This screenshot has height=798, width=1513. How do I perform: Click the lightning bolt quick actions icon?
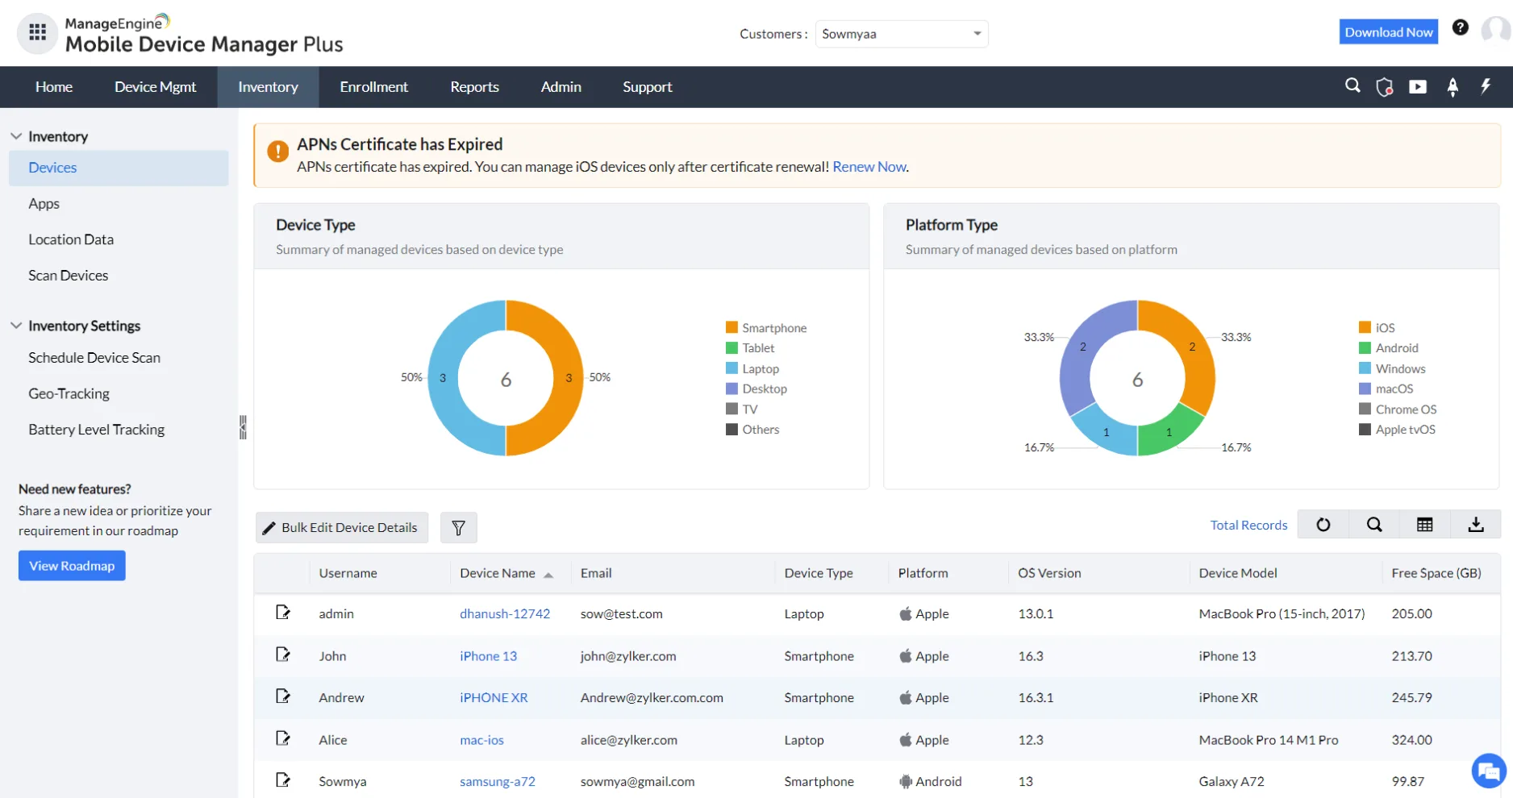[1486, 86]
